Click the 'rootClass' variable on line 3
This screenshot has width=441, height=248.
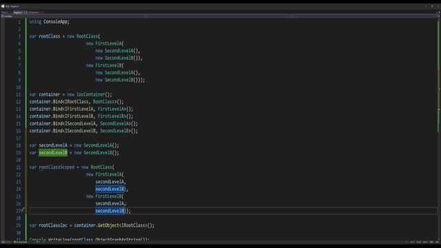[50, 37]
